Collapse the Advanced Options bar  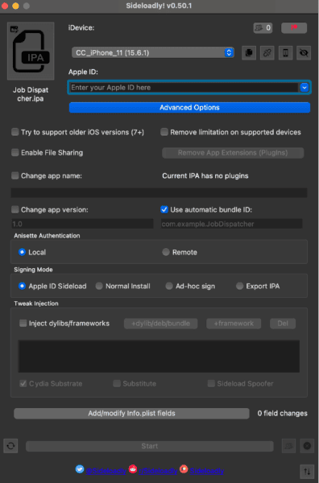pos(189,108)
